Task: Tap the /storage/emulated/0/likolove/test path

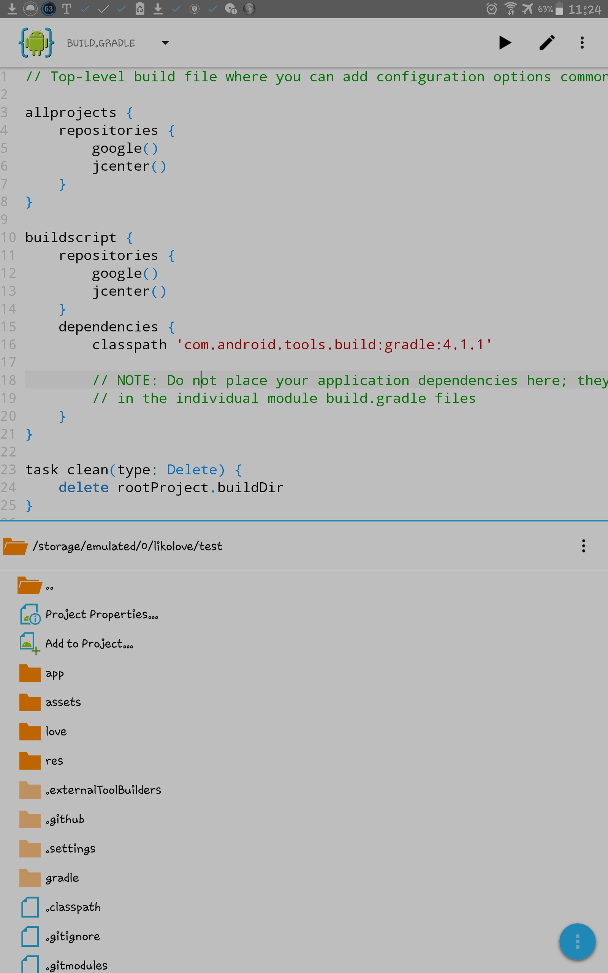Action: pos(127,546)
